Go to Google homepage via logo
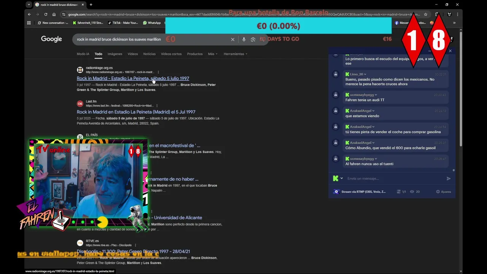This screenshot has height=274, width=487. tap(51, 39)
